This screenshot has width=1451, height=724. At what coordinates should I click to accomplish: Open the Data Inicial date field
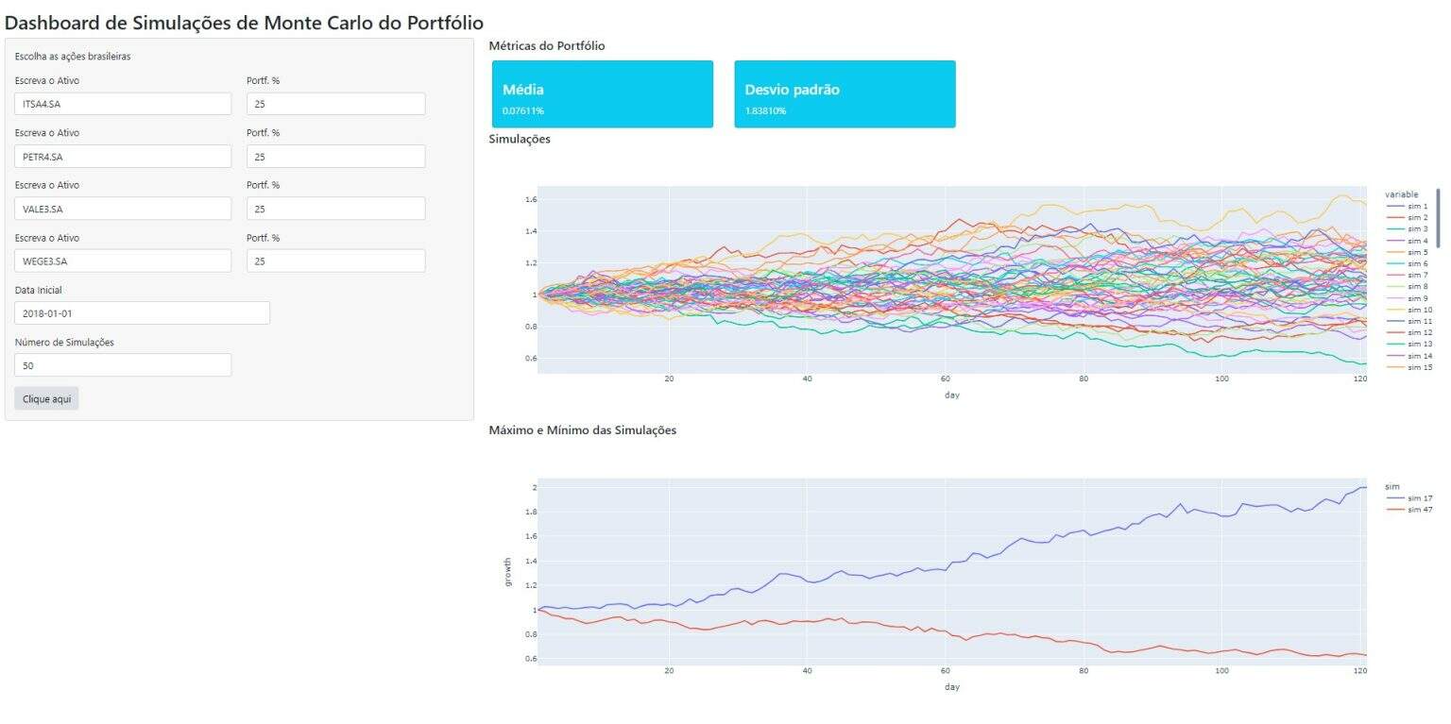click(142, 312)
